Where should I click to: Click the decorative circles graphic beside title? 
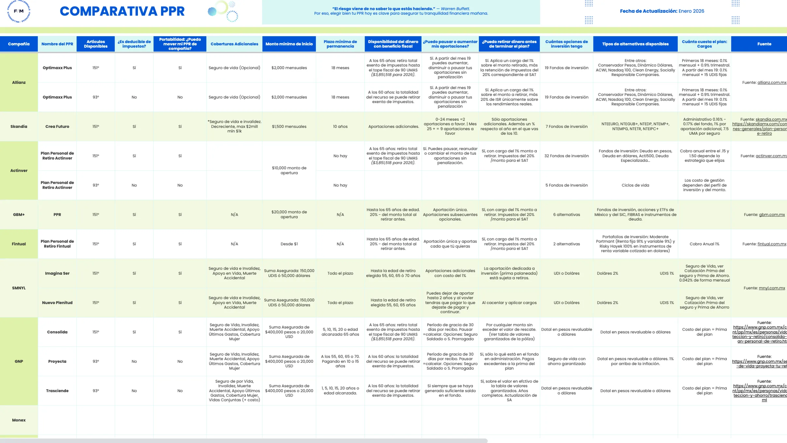pyautogui.click(x=224, y=11)
